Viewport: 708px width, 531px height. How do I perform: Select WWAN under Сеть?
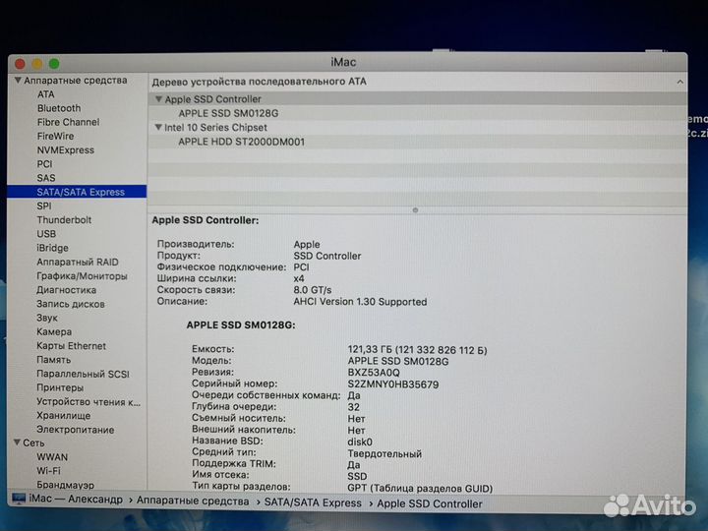[52, 457]
